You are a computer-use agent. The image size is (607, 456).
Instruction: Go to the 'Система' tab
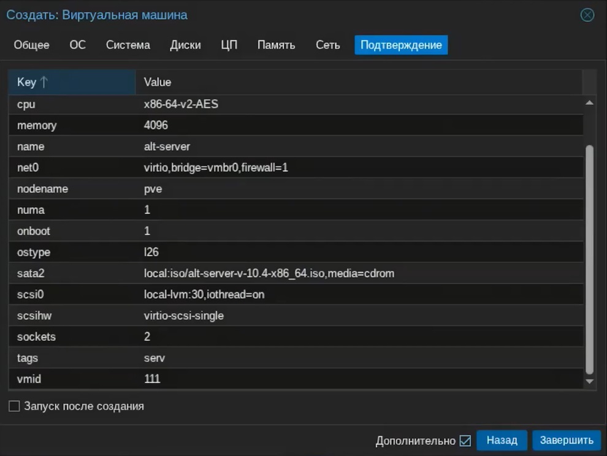pyautogui.click(x=128, y=45)
